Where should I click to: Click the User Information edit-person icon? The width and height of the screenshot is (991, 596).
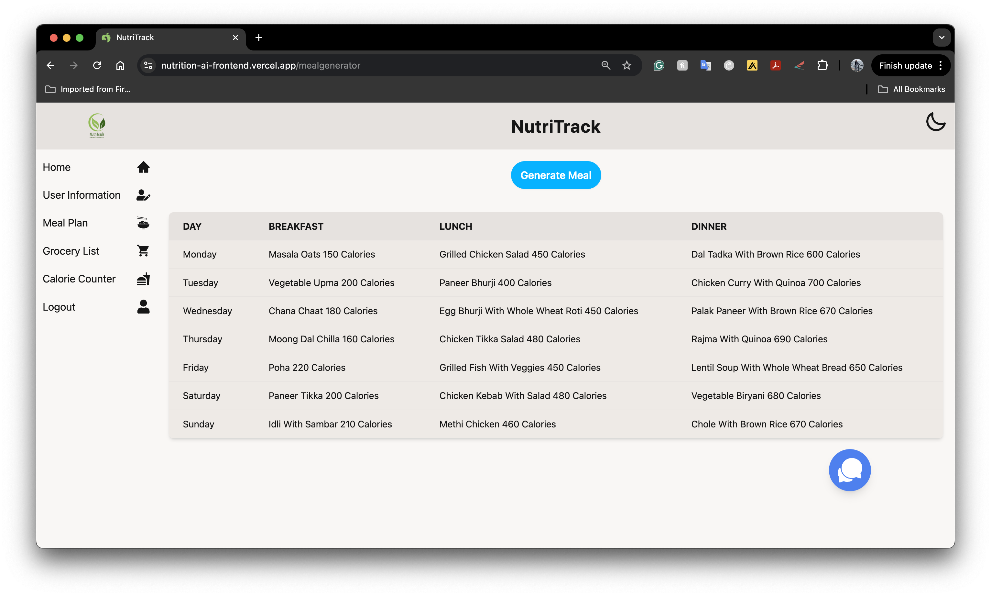(x=143, y=195)
